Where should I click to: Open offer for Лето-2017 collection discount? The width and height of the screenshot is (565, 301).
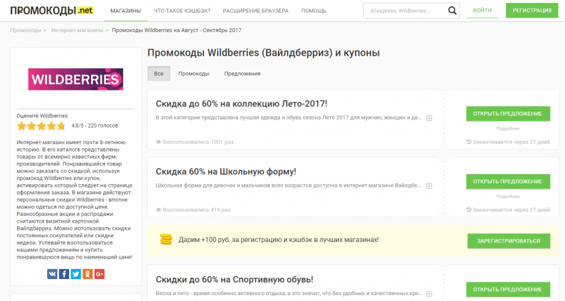coord(508,114)
